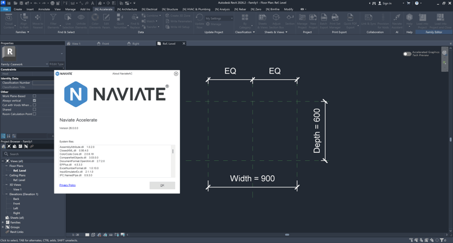Click the 1 : 20 view scale
This screenshot has width=453, height=243.
click(x=75, y=235)
